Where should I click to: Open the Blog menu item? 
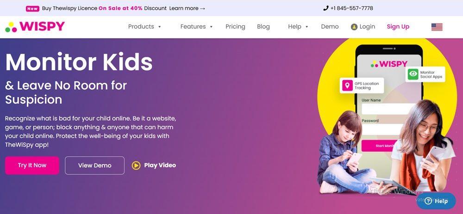tap(263, 26)
